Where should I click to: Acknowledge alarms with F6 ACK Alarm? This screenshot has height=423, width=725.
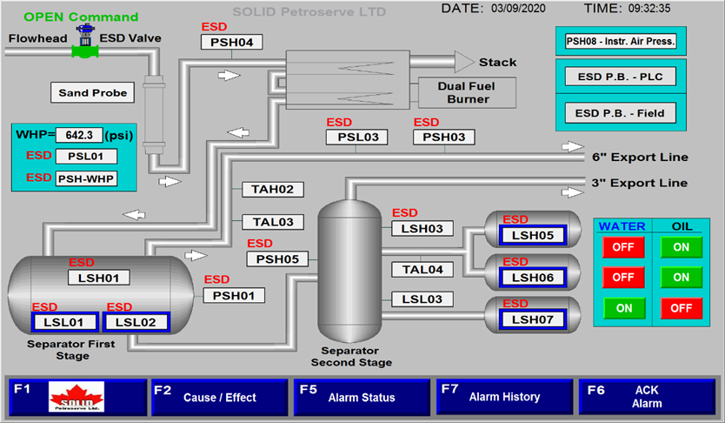648,397
